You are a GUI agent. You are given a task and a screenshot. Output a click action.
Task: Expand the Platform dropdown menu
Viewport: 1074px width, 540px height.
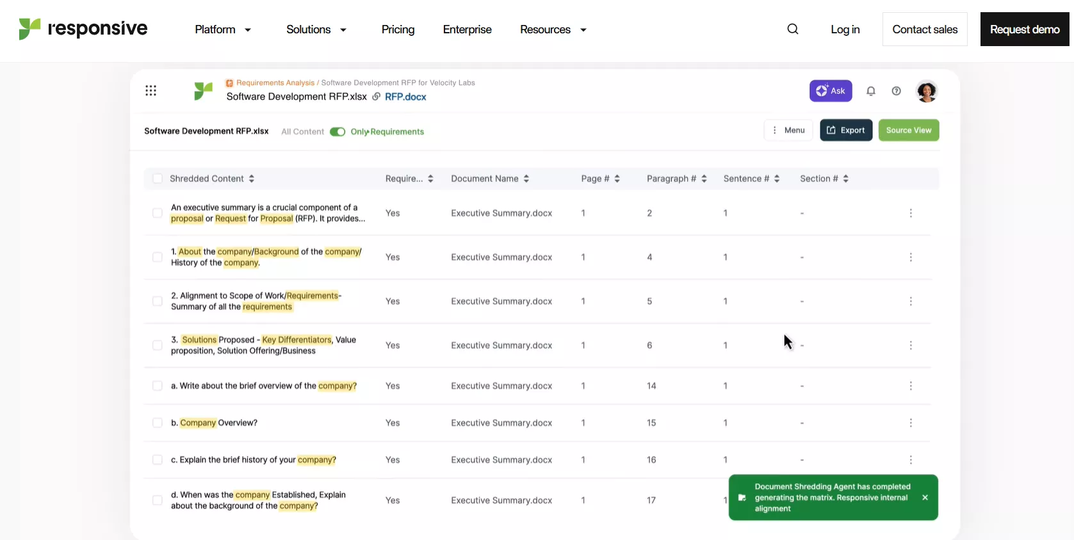223,29
